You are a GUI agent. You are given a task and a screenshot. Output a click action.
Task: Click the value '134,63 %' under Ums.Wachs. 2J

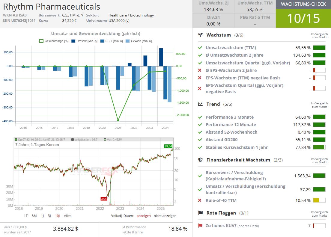[x=213, y=10]
